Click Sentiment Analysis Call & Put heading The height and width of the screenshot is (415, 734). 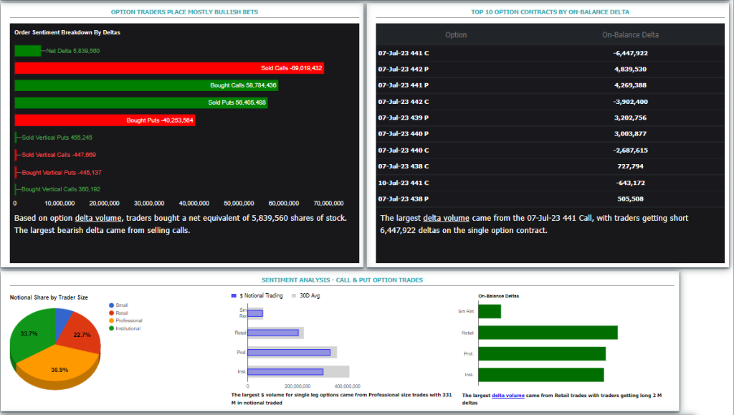342,280
